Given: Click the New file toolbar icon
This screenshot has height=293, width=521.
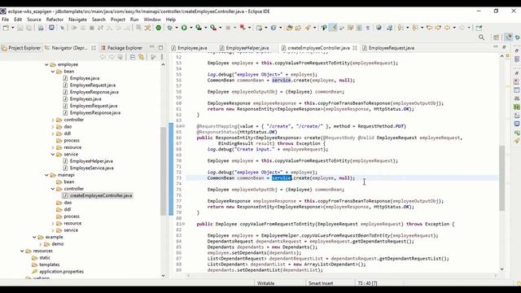Looking at the screenshot, I should [x=6, y=28].
